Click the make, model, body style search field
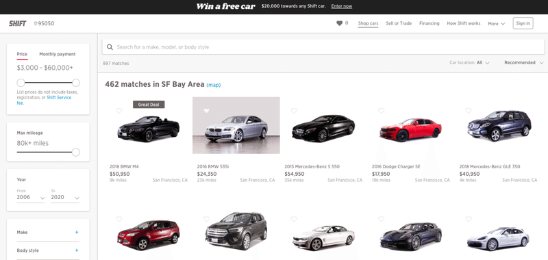The width and height of the screenshot is (548, 260). pos(323,47)
